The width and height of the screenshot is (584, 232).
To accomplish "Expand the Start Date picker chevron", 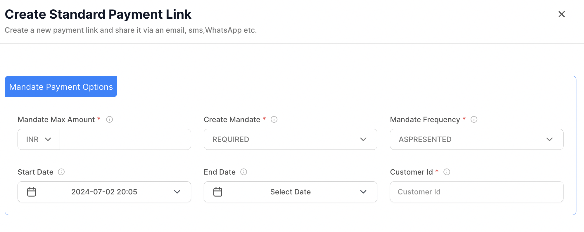I will click(177, 192).
